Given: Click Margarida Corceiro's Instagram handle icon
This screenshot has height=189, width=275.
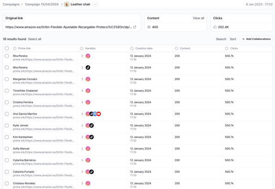Looking at the screenshot, I should tap(88, 79).
